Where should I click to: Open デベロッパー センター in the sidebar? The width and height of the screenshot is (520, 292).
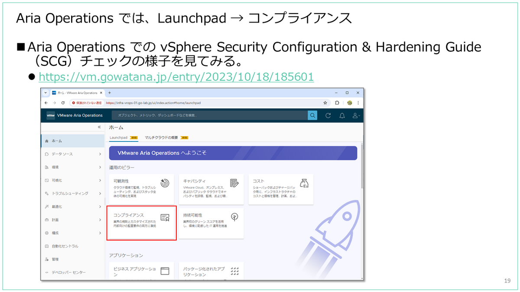pos(68,272)
